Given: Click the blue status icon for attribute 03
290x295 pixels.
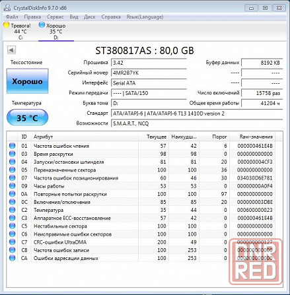Looking at the screenshot, I should (x=13, y=154).
